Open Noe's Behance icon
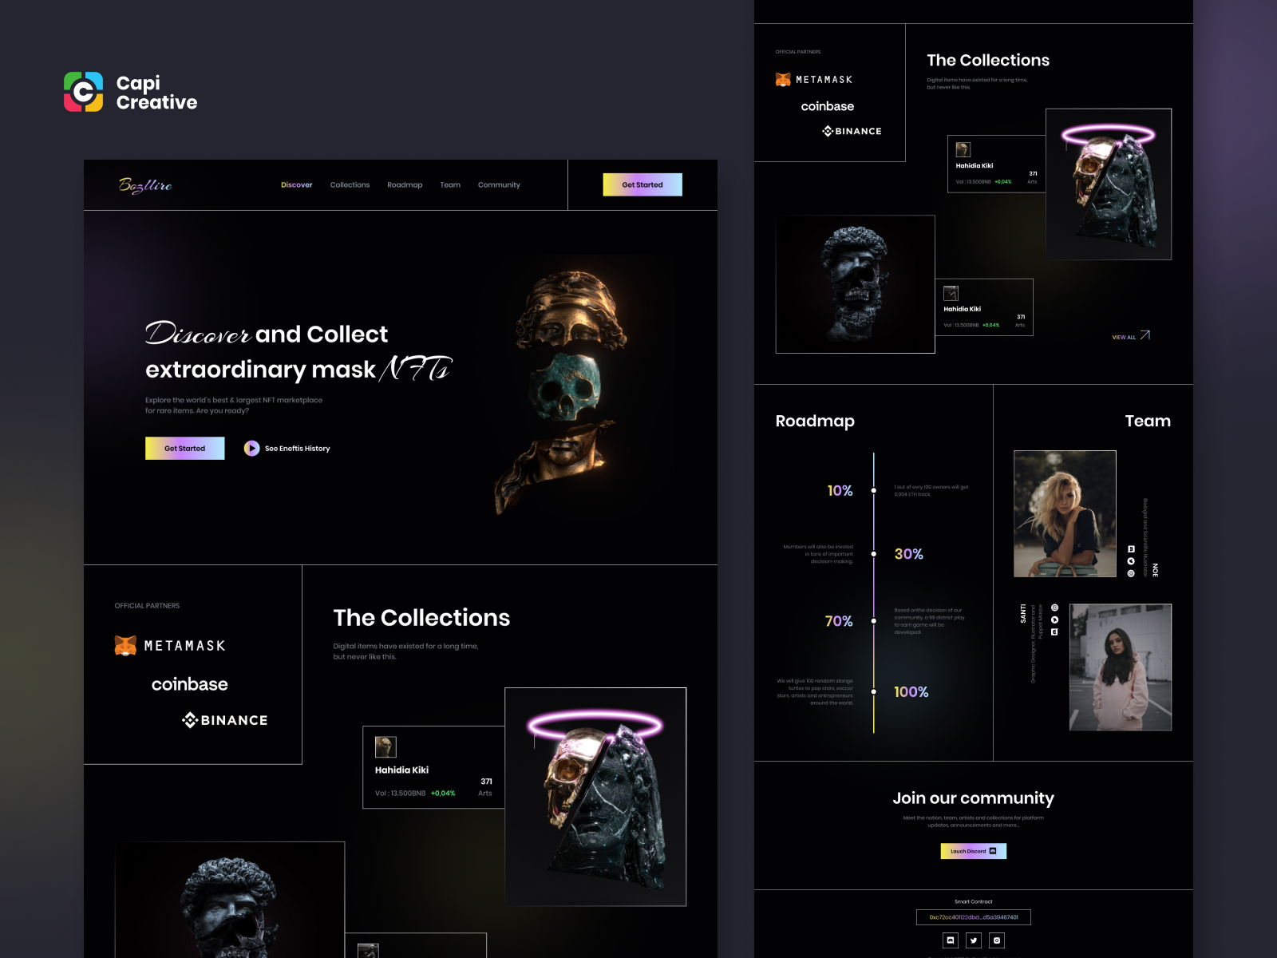 (x=1131, y=549)
